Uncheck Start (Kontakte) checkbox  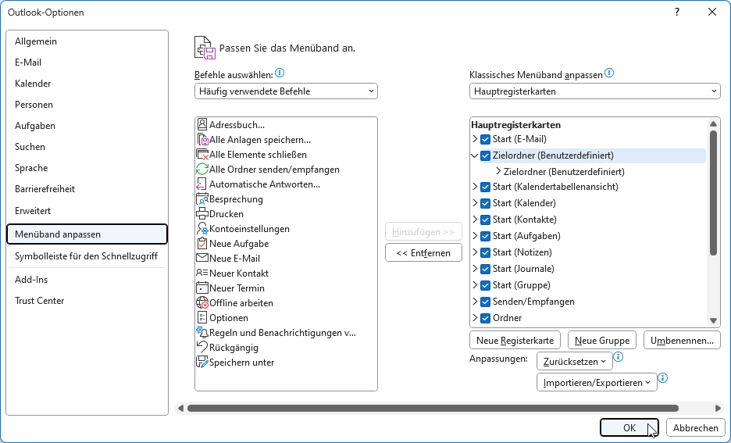point(485,220)
